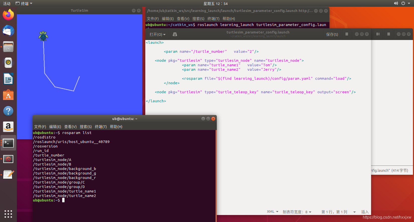
Task: Open the clock showing 星期五 12:54
Action: point(216,3)
